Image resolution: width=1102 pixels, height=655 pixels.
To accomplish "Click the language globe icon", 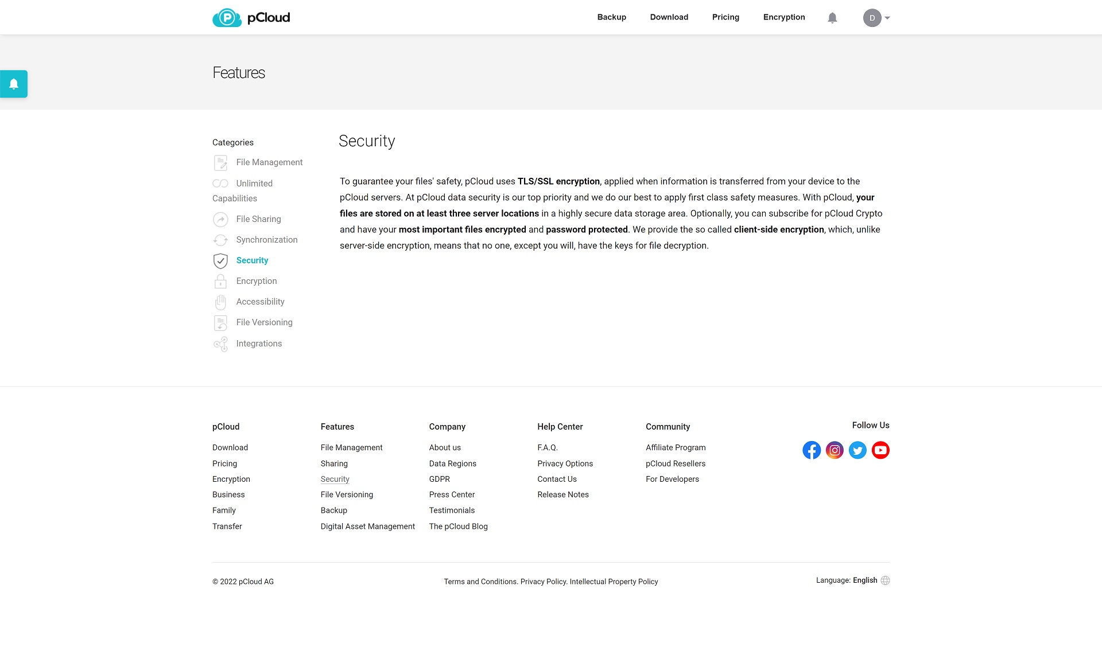I will tap(885, 580).
